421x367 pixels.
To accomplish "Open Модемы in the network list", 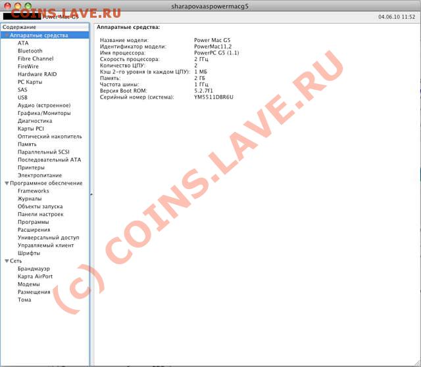I will [x=29, y=284].
